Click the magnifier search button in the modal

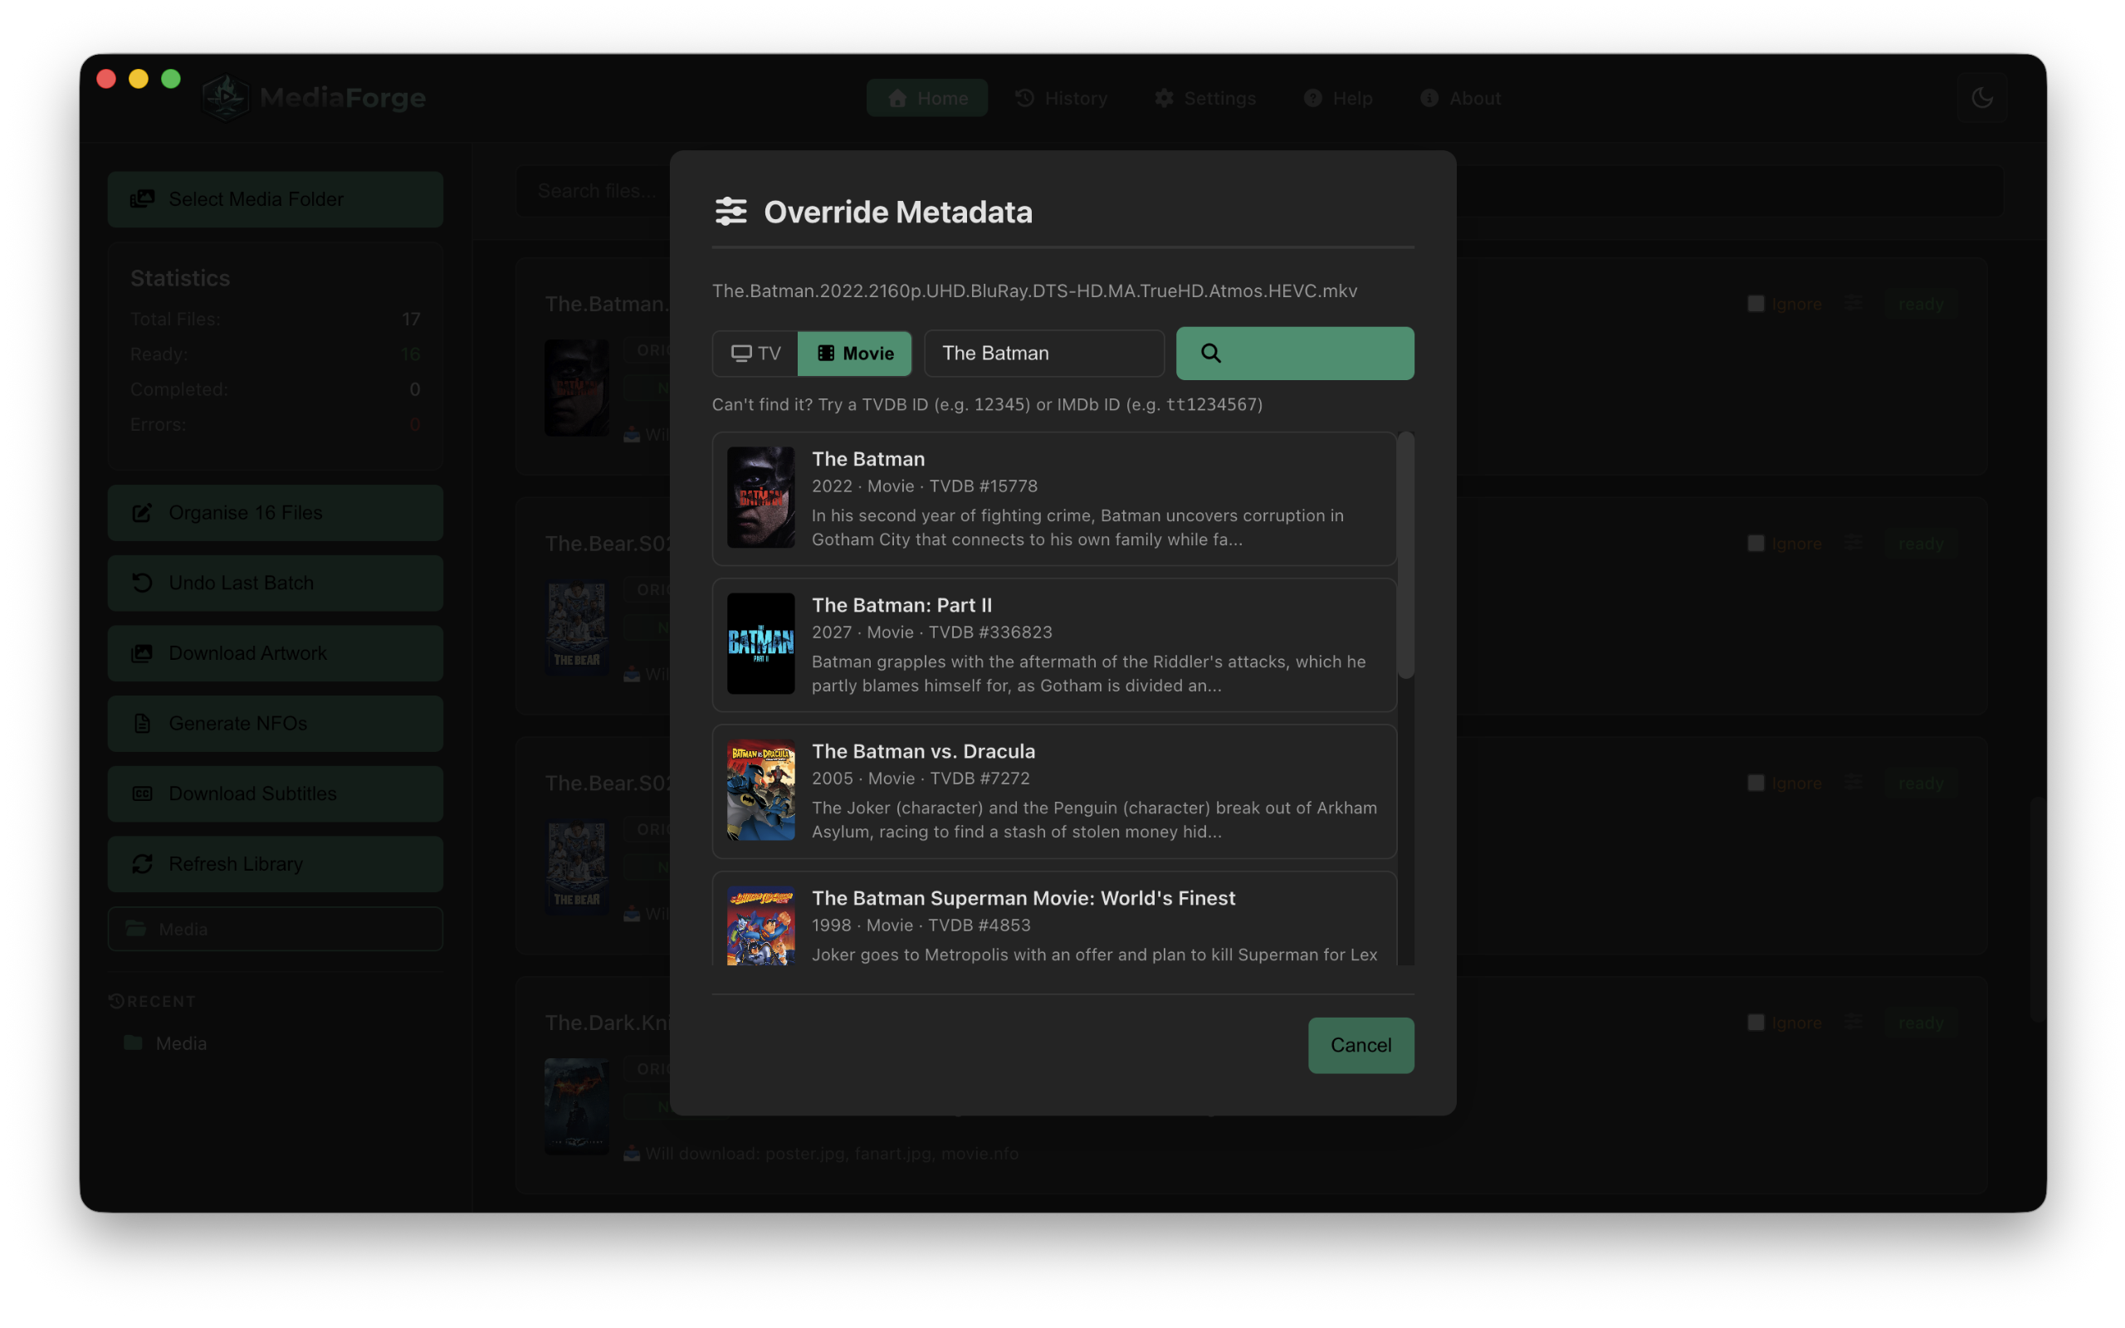coord(1293,353)
